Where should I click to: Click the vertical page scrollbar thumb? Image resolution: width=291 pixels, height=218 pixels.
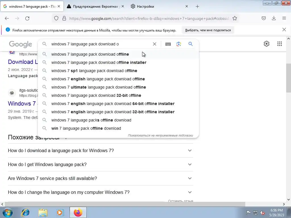pos(288,78)
